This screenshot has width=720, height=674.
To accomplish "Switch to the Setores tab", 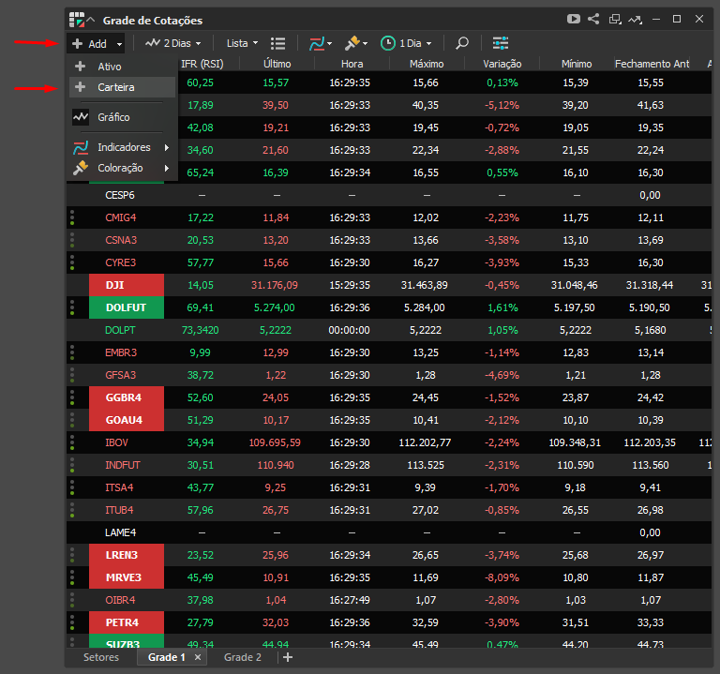I will click(101, 657).
